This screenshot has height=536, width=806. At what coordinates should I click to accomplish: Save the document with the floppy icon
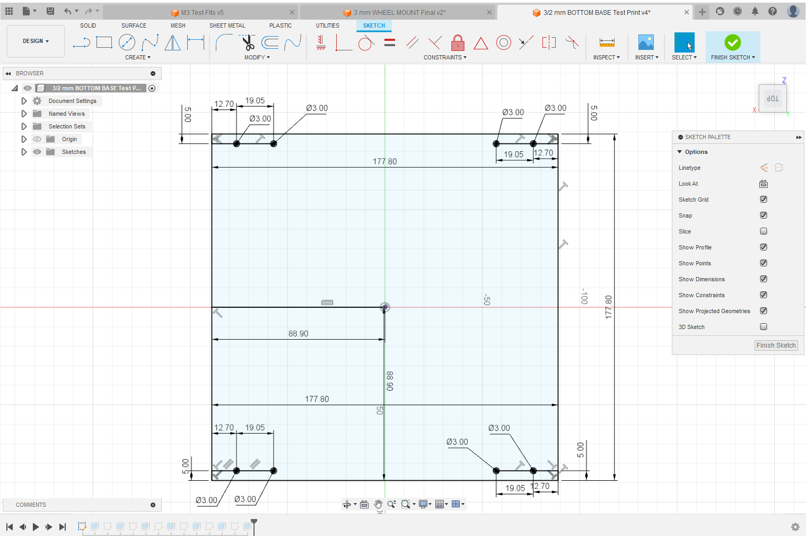pos(50,11)
